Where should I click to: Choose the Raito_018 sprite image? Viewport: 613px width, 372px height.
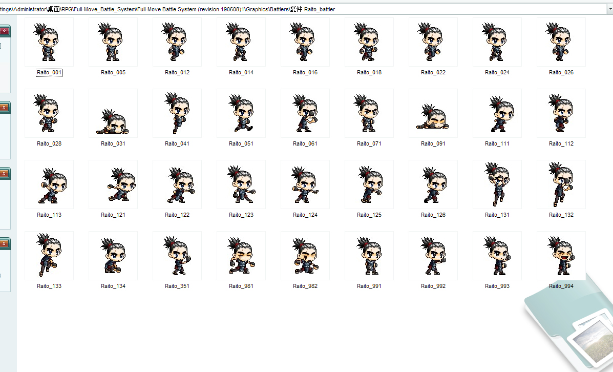[369, 42]
